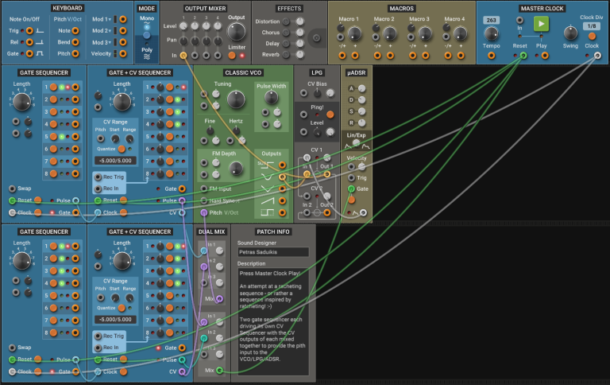Image resolution: width=610 pixels, height=385 pixels.
Task: Click the Master Clock Tempo knob
Action: pos(492,34)
